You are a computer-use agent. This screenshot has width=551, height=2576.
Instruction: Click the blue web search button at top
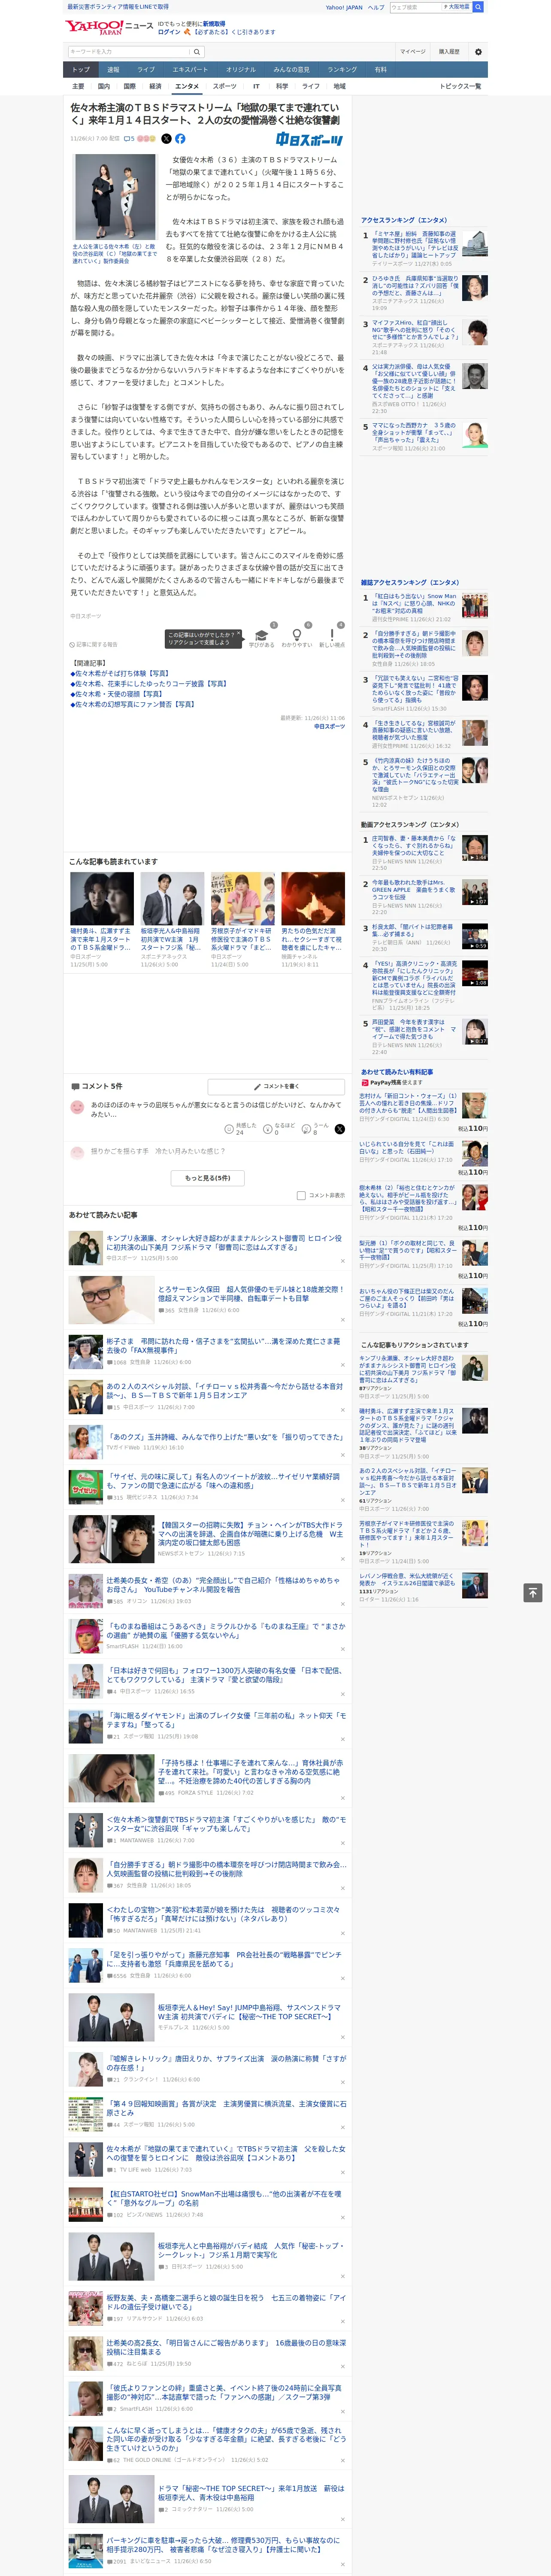[478, 6]
